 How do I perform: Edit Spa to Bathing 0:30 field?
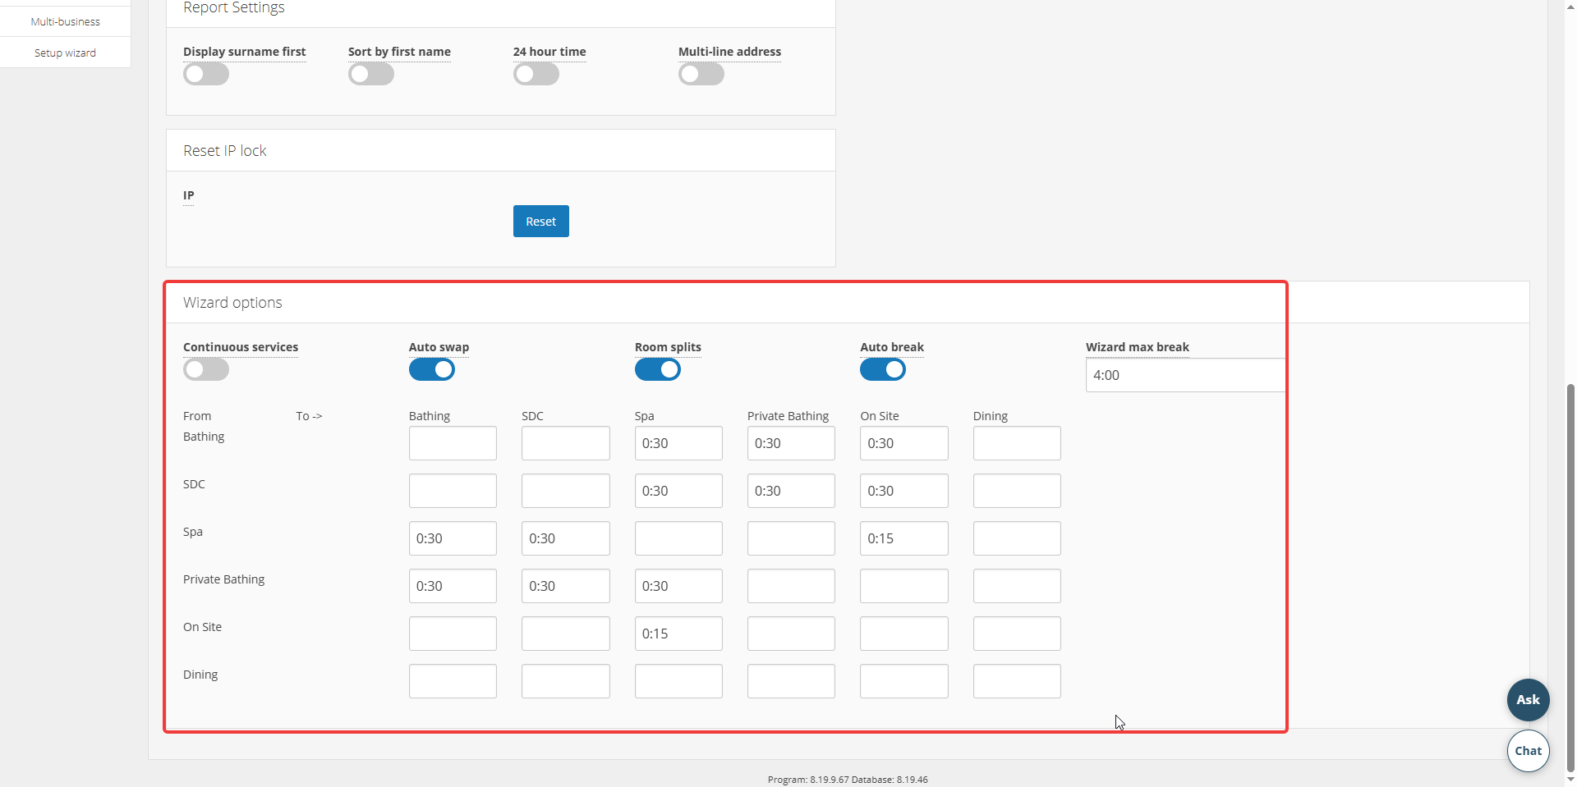click(x=453, y=538)
